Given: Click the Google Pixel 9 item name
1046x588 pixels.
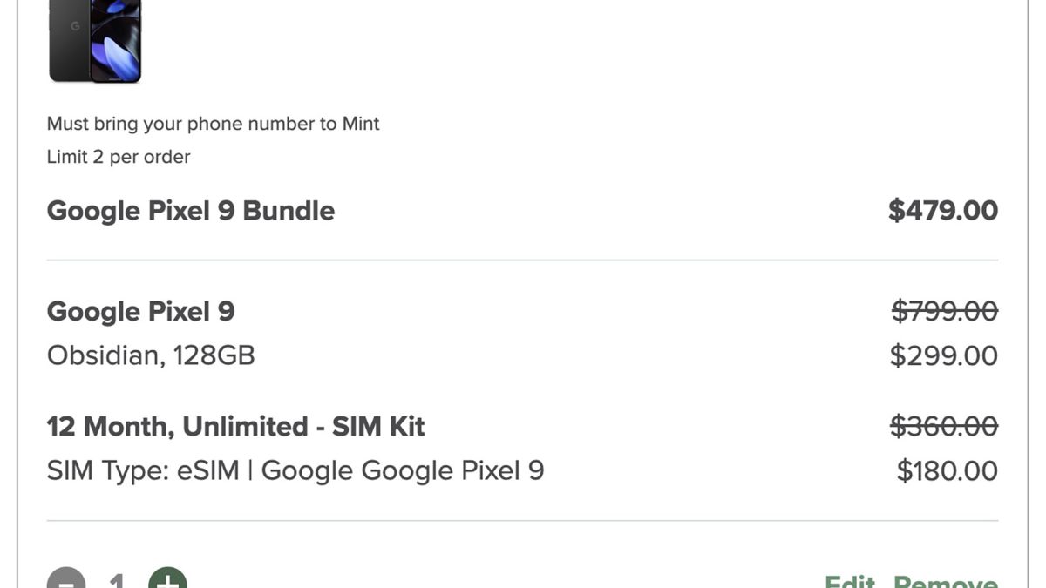Looking at the screenshot, I should pos(140,311).
